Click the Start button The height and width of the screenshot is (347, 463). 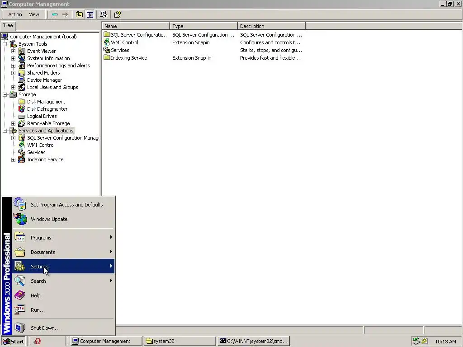point(14,342)
